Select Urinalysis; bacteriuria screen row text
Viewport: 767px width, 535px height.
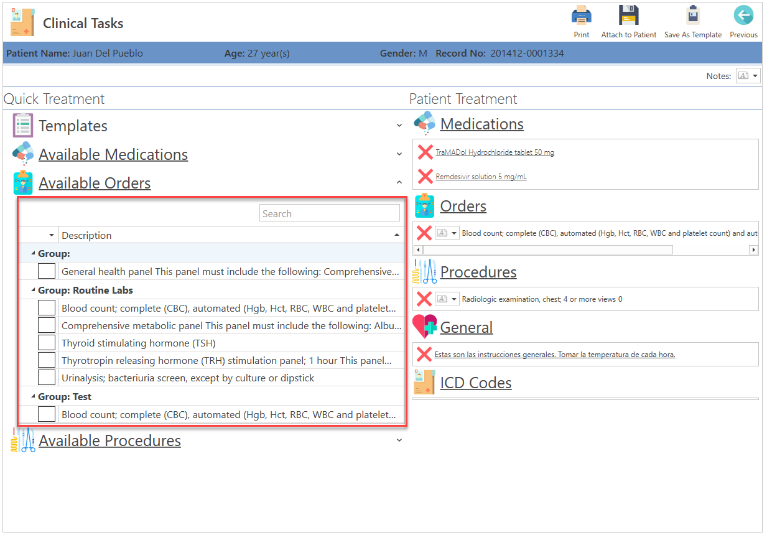(x=188, y=378)
